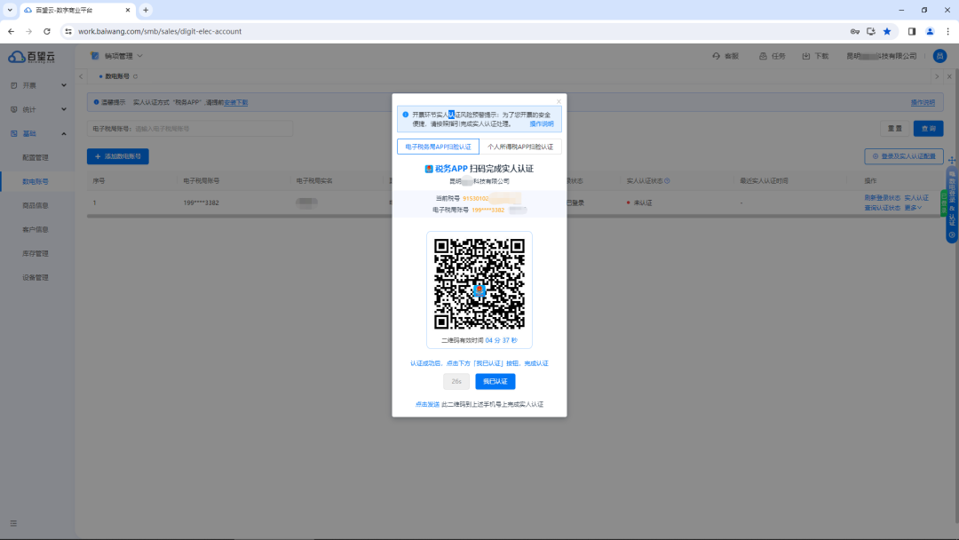
Task: Open 操作说明 link in the page banner
Action: pos(923,102)
